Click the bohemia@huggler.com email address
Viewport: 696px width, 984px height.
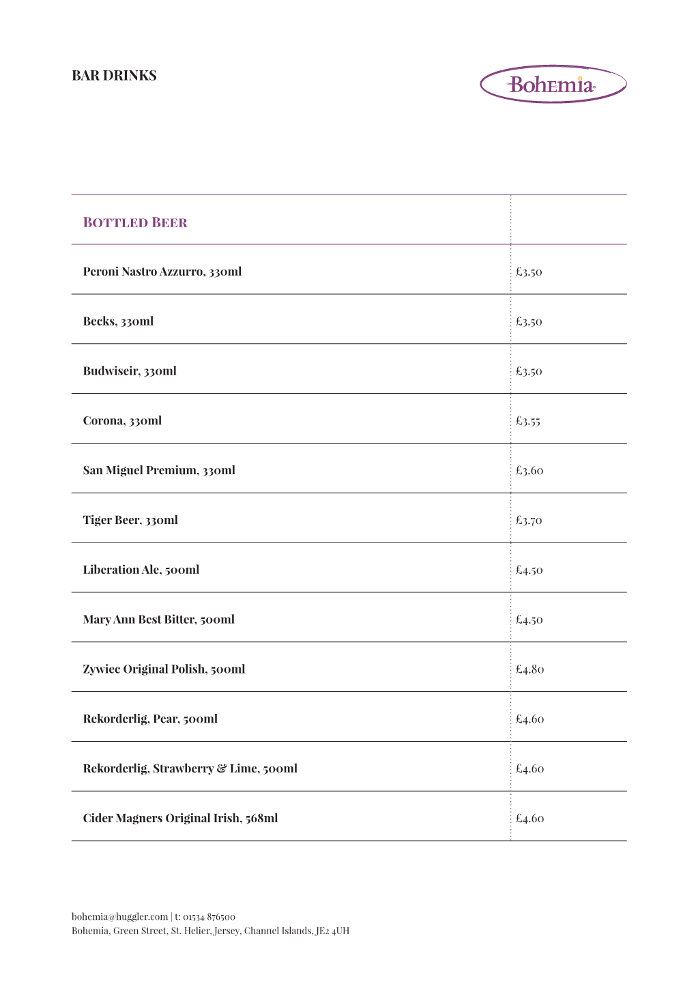pyautogui.click(x=119, y=916)
